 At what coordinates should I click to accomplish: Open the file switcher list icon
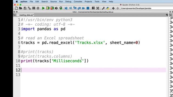coord(34,8)
